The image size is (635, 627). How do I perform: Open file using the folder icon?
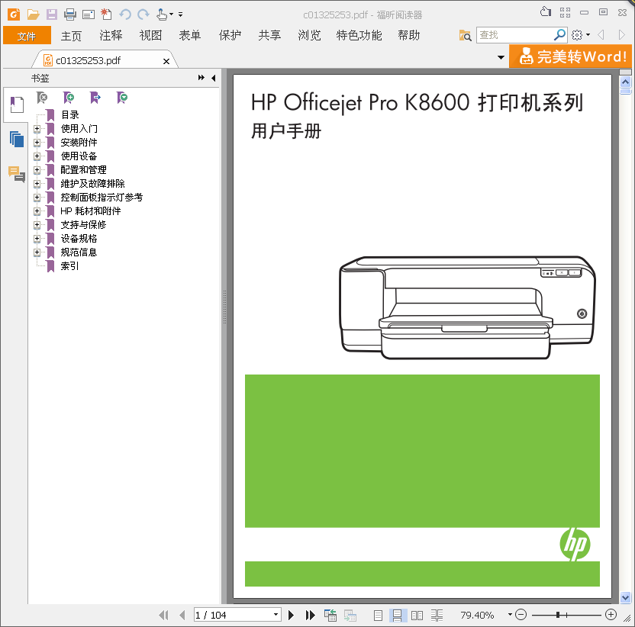point(34,14)
